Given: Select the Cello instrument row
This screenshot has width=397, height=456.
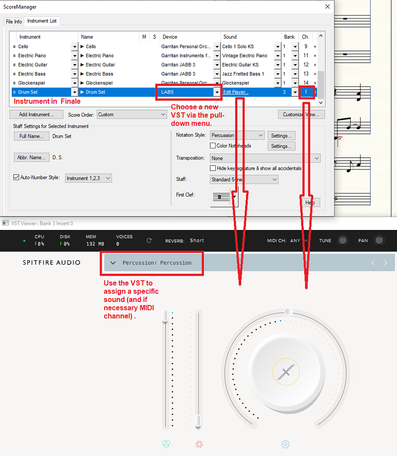Looking at the screenshot, I should pos(45,47).
